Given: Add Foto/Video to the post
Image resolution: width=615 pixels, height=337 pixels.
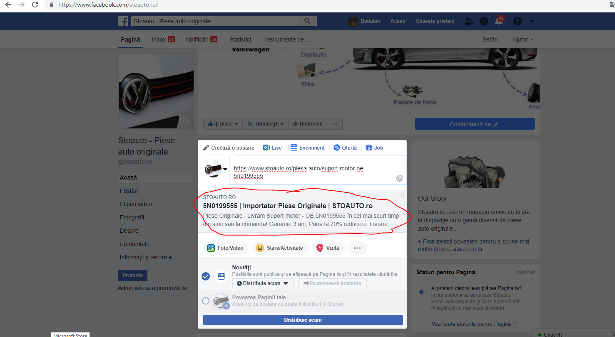Looking at the screenshot, I should (x=226, y=248).
